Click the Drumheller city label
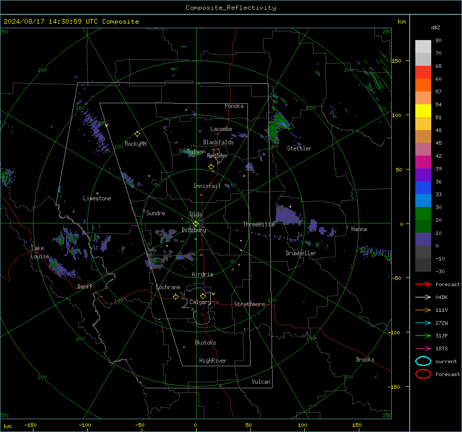 301,253
